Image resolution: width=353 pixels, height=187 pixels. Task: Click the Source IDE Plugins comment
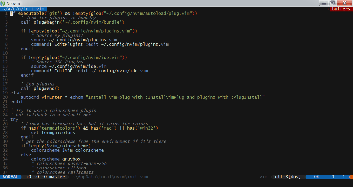pos(58,62)
